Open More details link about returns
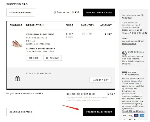150x122 pixels. click(128, 61)
